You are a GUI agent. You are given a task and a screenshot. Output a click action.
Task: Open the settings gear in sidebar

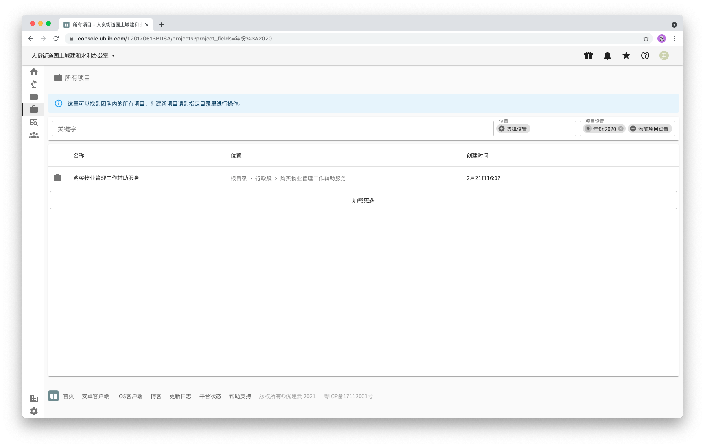click(x=34, y=411)
